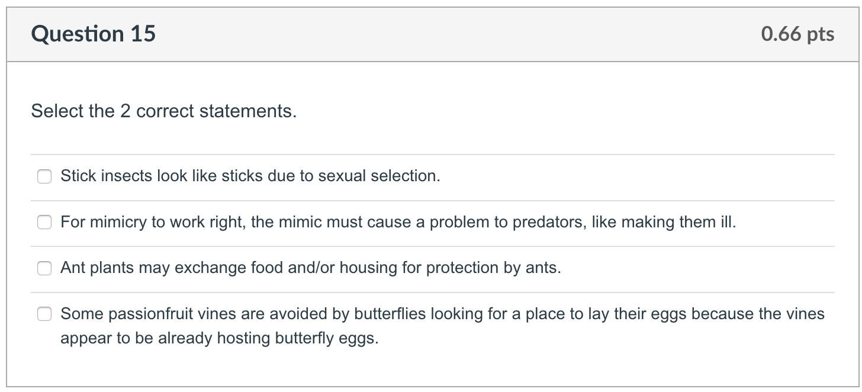This screenshot has width=862, height=392.
Task: Click the 'Select the 2 correct statements' prompt
Action: click(163, 111)
